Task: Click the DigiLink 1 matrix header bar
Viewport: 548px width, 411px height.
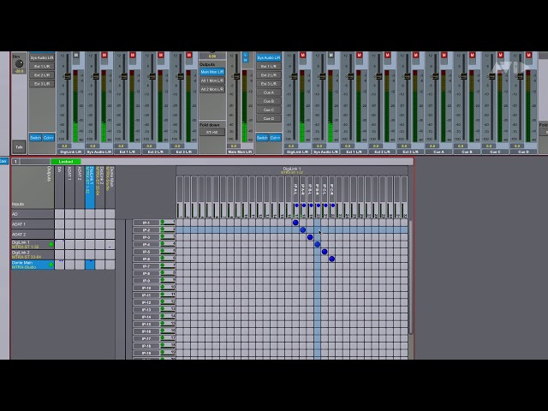Action: [x=292, y=170]
